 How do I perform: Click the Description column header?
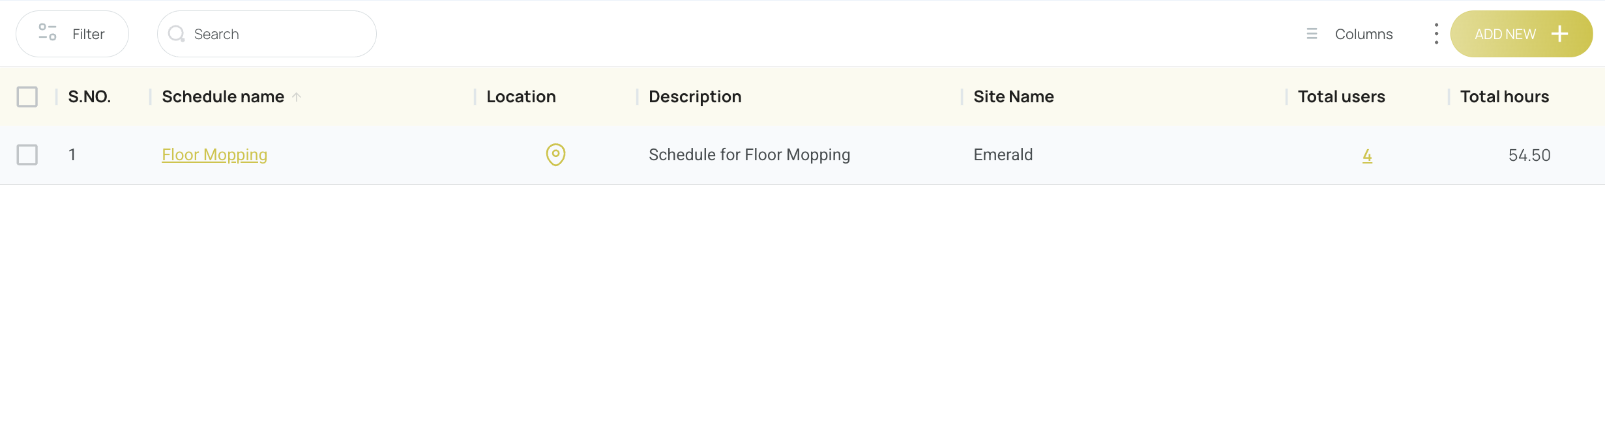[x=695, y=97]
